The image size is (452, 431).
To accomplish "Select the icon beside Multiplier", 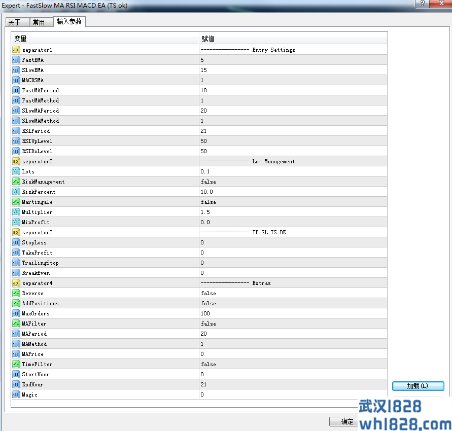I will tap(16, 212).
